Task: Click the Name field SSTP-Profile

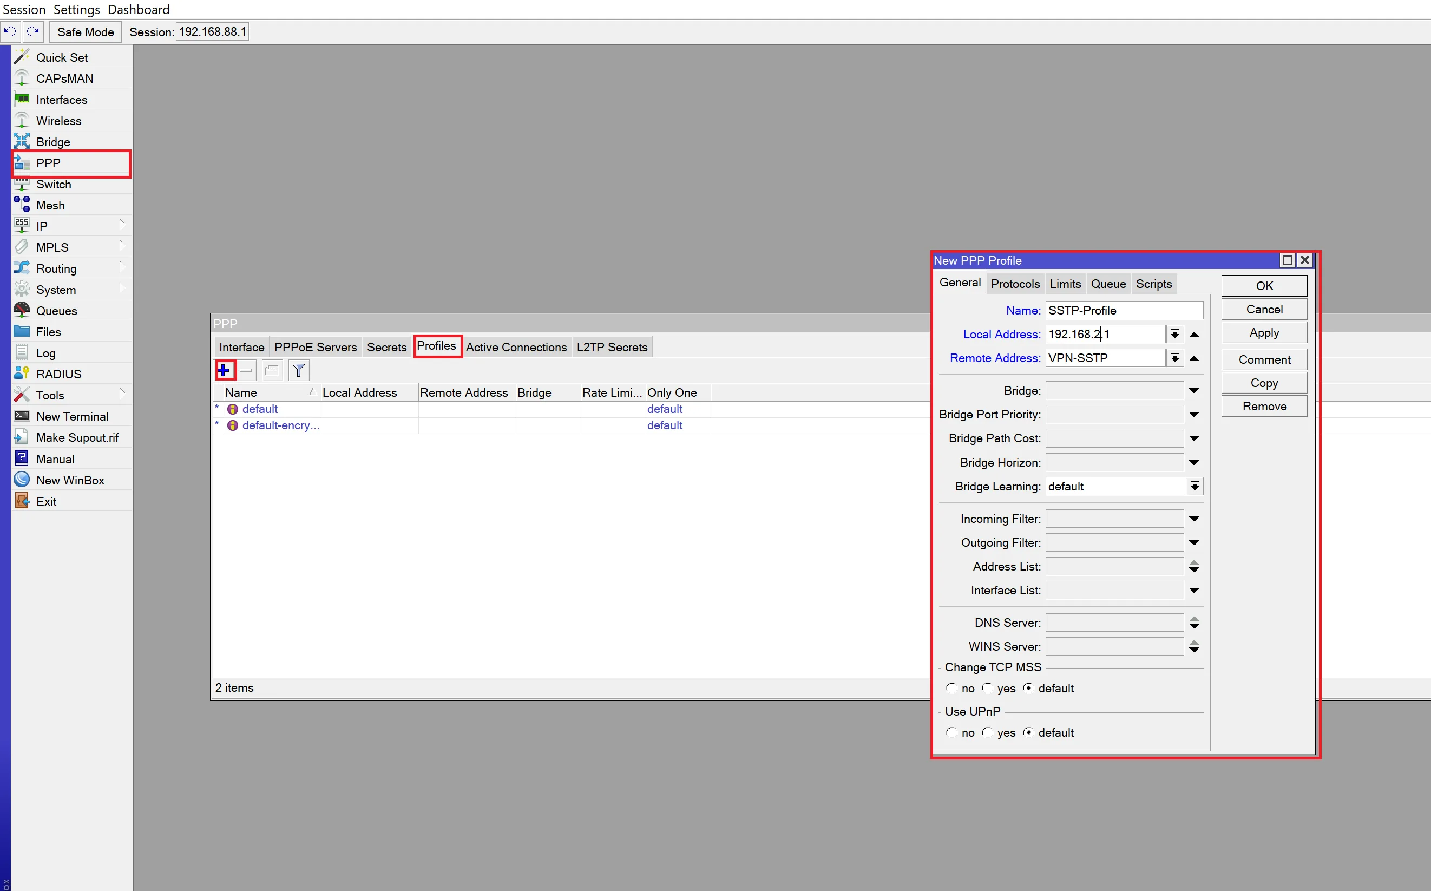Action: click(x=1124, y=310)
